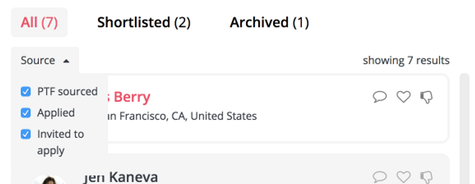Click Kaneva's profile photo thumbnail
The width and height of the screenshot is (475, 184).
pyautogui.click(x=49, y=180)
